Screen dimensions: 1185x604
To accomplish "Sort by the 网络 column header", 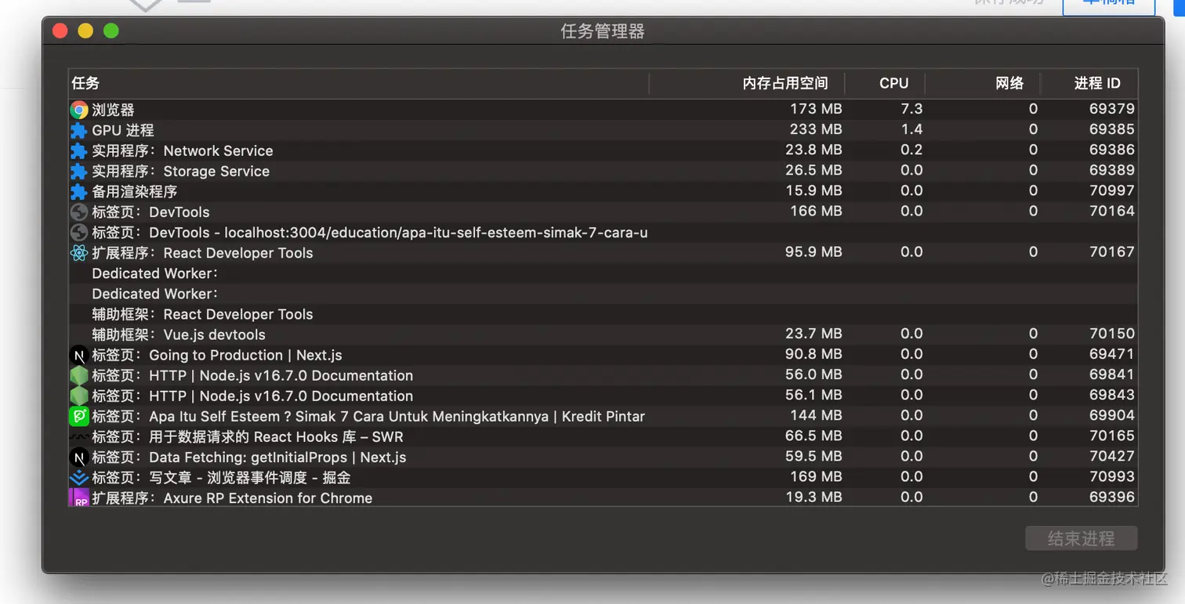I will tap(983, 83).
